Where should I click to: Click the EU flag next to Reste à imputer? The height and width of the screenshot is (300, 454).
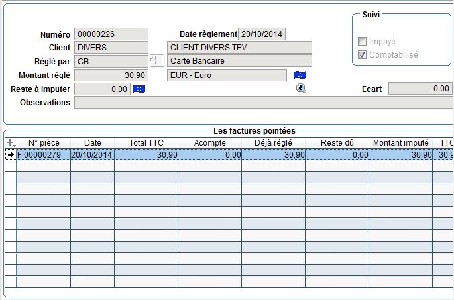click(x=139, y=89)
